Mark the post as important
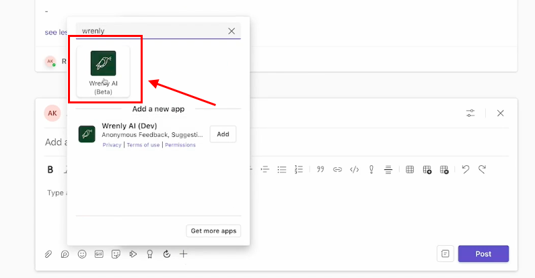Screen dimensions: 535x278 click(371, 169)
